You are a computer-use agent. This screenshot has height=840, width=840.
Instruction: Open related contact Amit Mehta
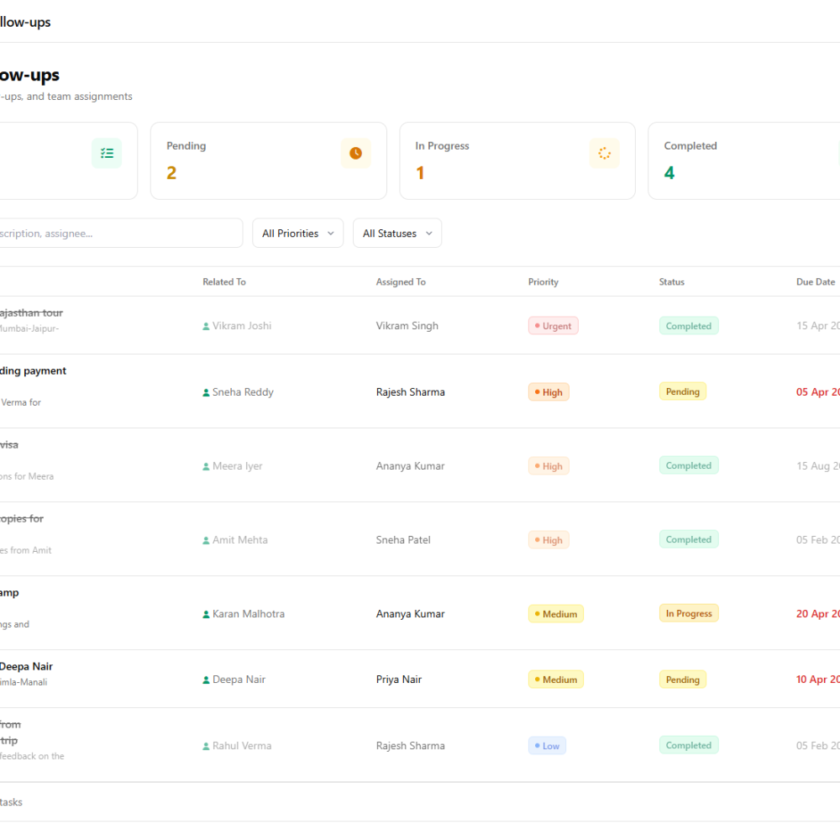(x=240, y=540)
